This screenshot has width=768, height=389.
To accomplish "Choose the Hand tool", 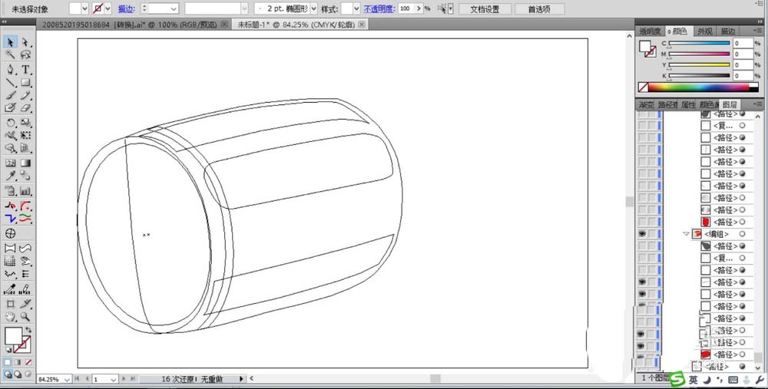I will click(11, 315).
